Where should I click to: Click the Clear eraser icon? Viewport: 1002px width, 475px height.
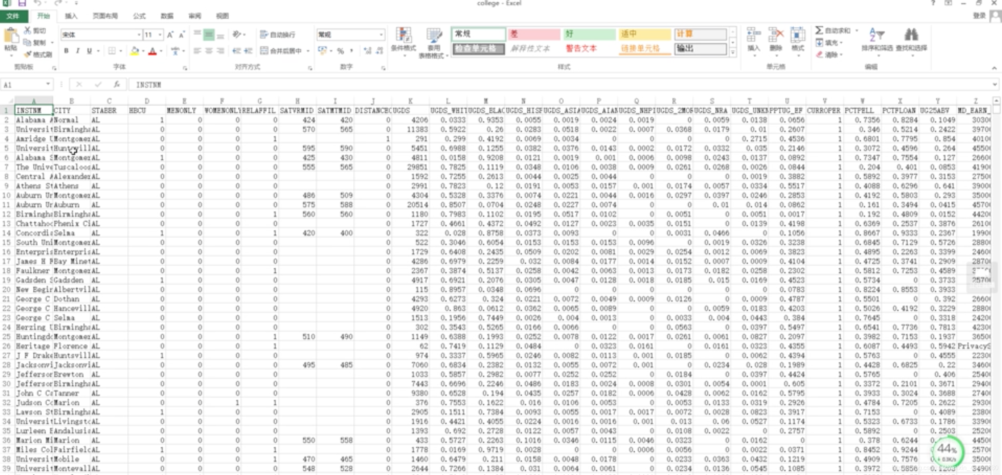[819, 55]
